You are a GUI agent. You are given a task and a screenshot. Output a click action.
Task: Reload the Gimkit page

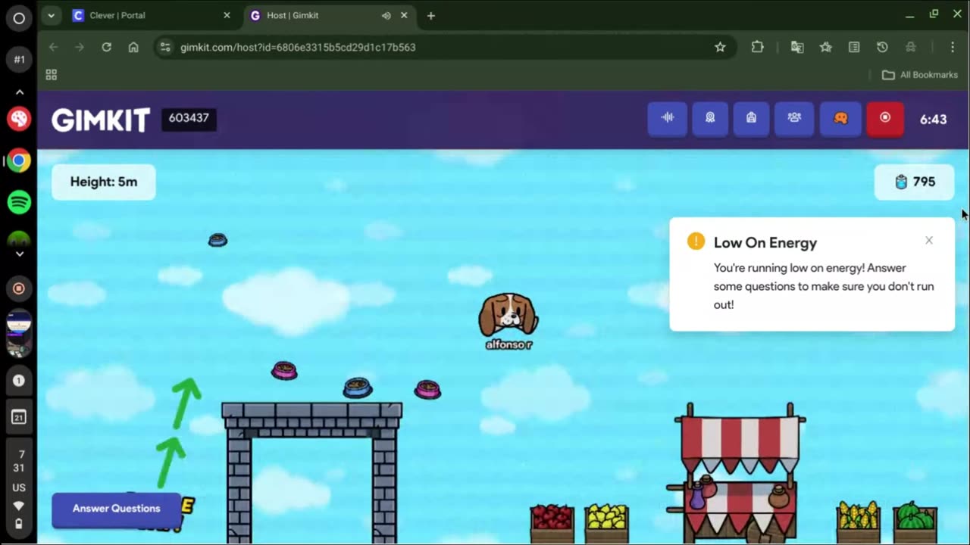[106, 47]
